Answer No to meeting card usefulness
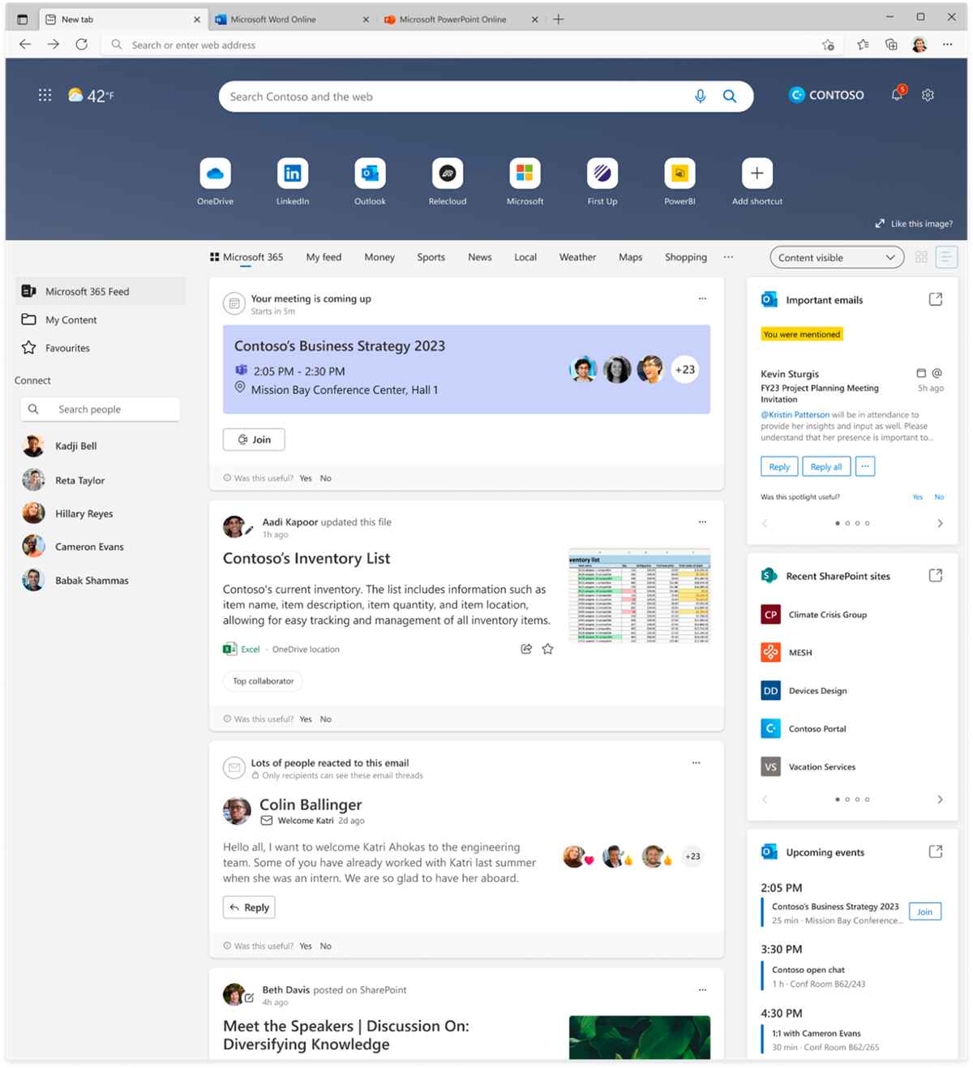973x1068 pixels. pyautogui.click(x=325, y=478)
